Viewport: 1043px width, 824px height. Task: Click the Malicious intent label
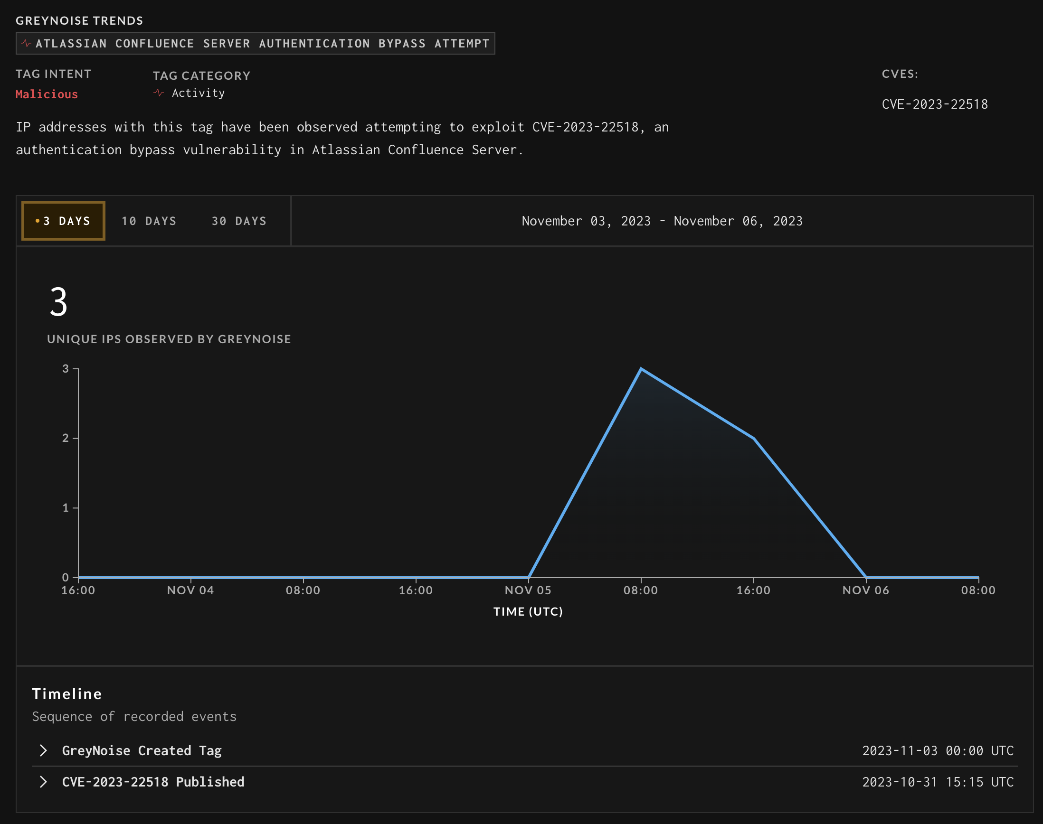47,94
